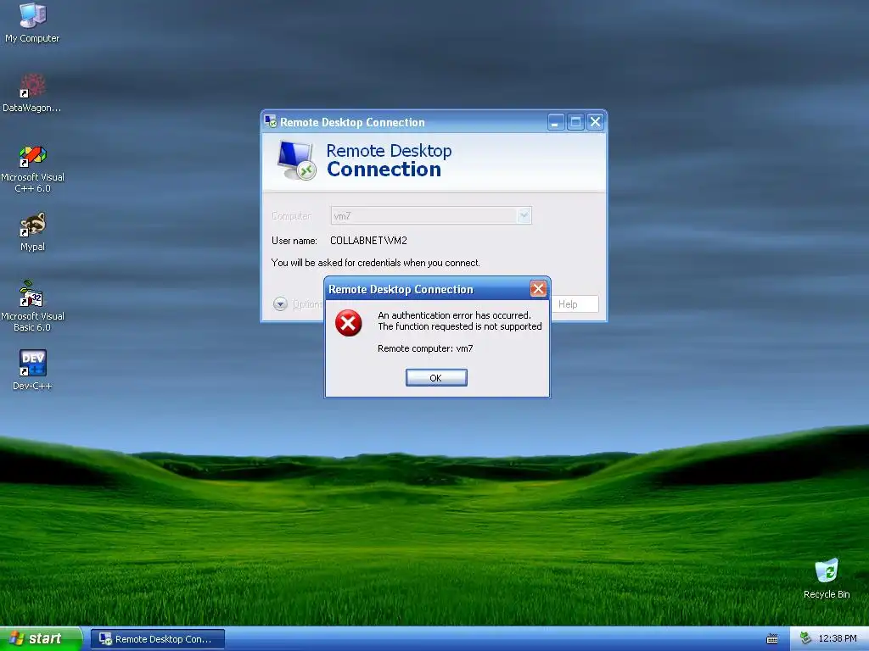The image size is (869, 651).
Task: Select the Dev-C++ desktop shortcut
Action: tap(32, 370)
